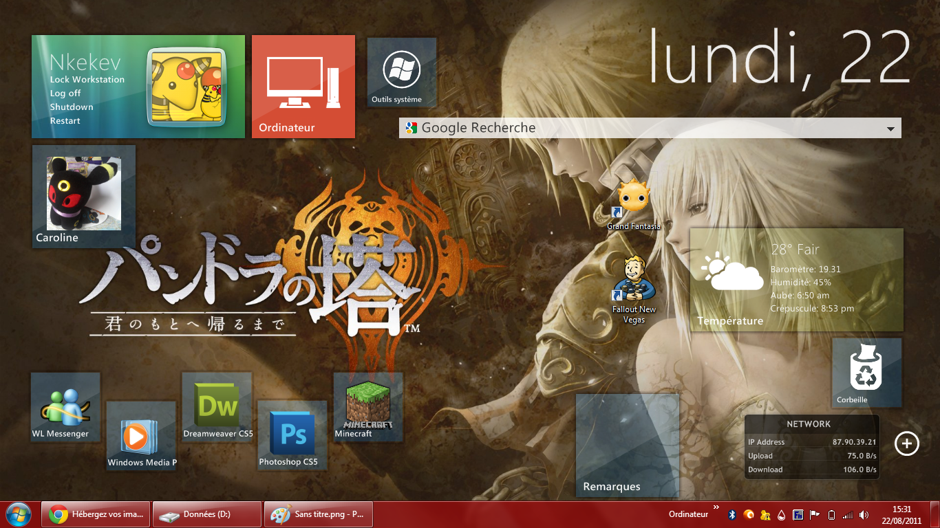Open the Corbeille recycle bin tile
940x528 pixels.
pyautogui.click(x=866, y=372)
